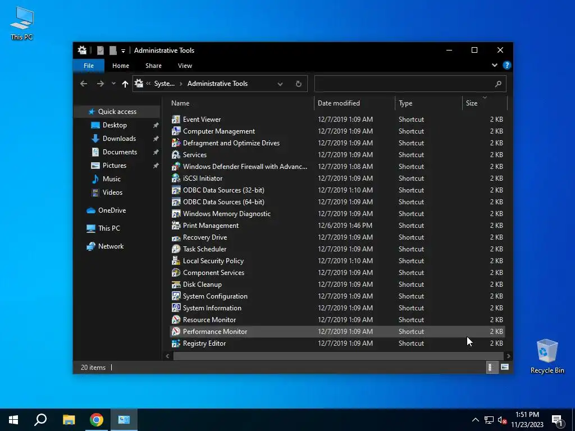Refresh the Administrative Tools folder
Viewport: 575px width, 431px height.
click(299, 84)
